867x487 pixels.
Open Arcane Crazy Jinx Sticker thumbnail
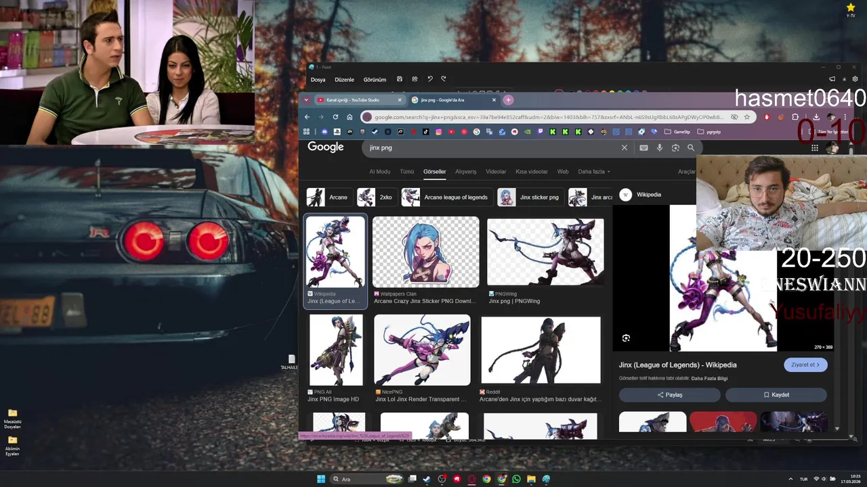426,252
